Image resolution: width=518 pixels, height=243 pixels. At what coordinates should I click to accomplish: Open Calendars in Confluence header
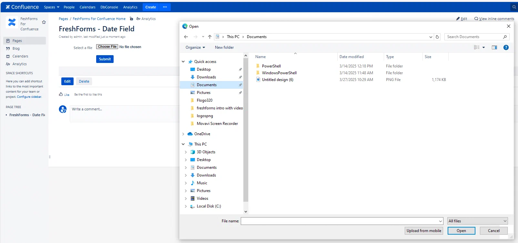click(x=87, y=7)
